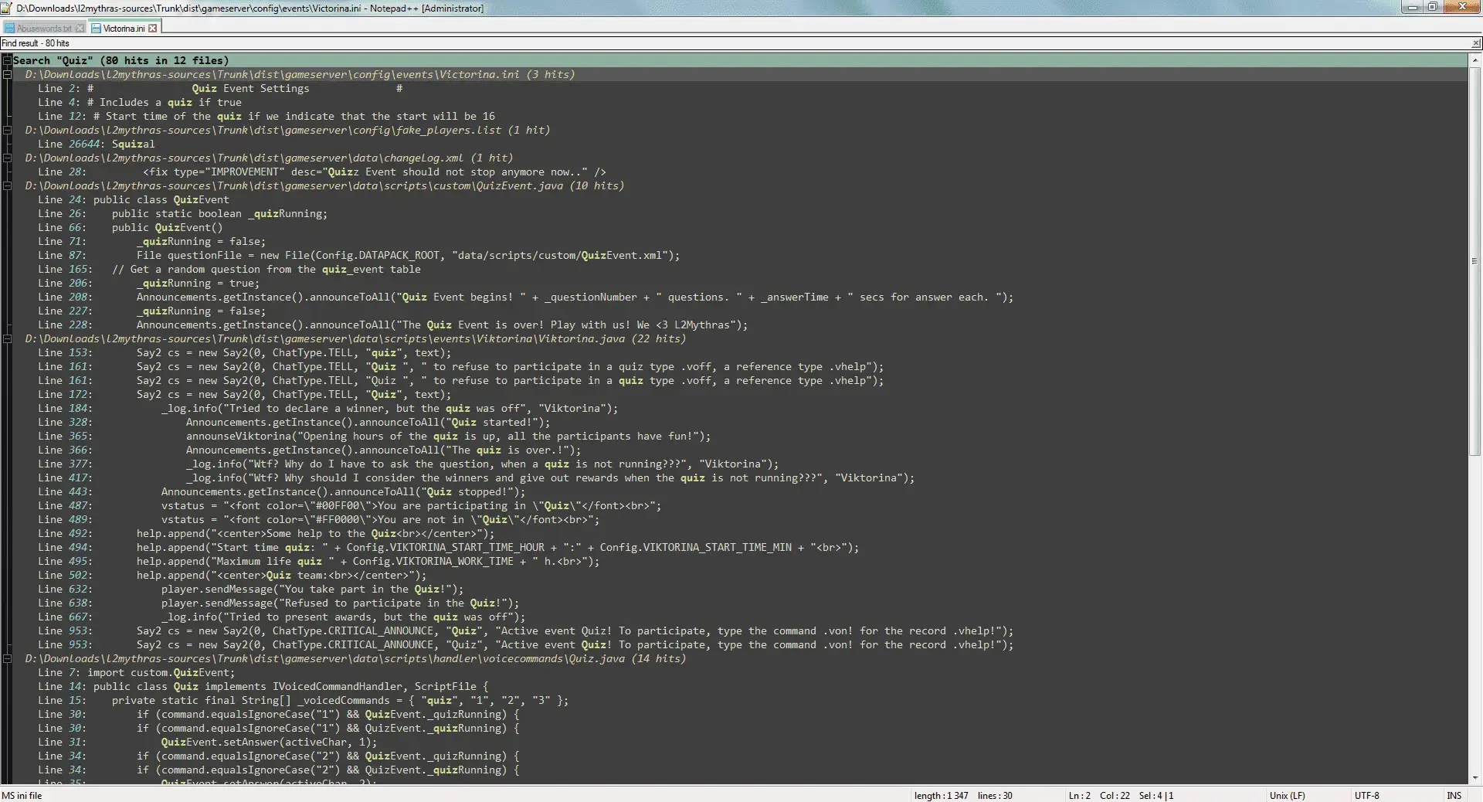Image resolution: width=1483 pixels, height=802 pixels.
Task: Go to Line 208 'Quiz Event begins!' announcement
Action: 526,297
